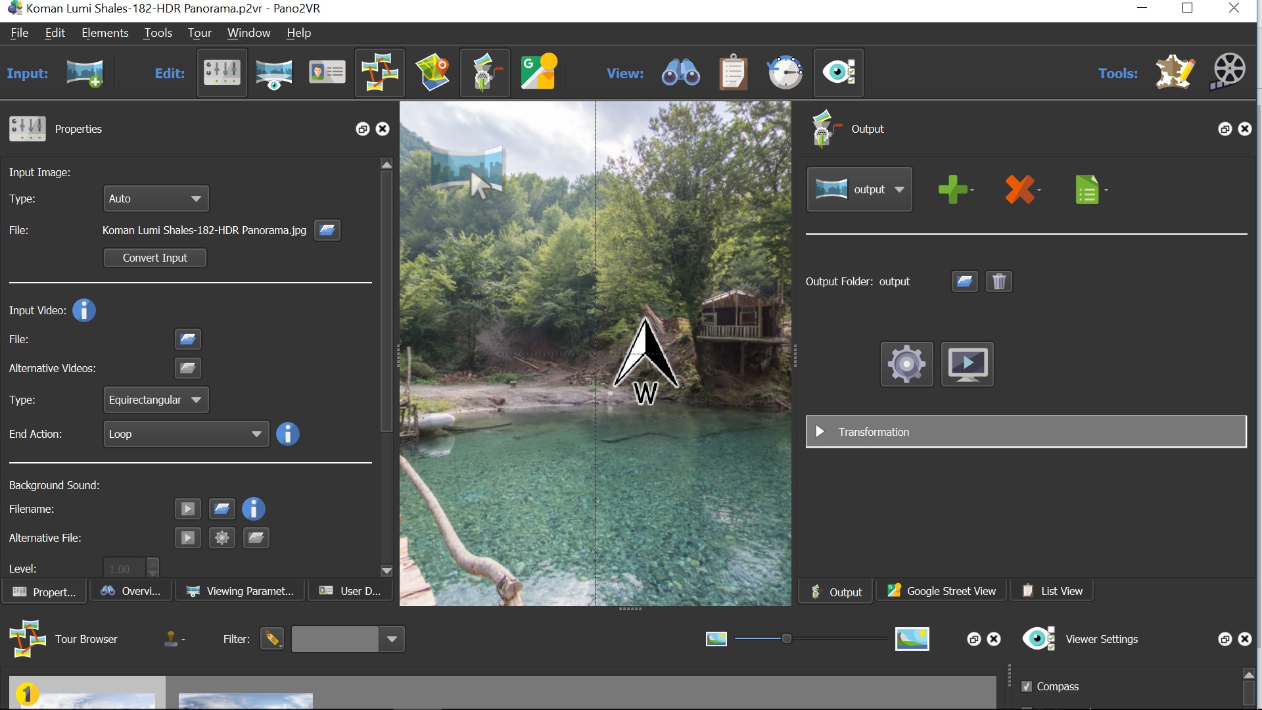1262x710 pixels.
Task: Expand the Transformation section
Action: [818, 431]
